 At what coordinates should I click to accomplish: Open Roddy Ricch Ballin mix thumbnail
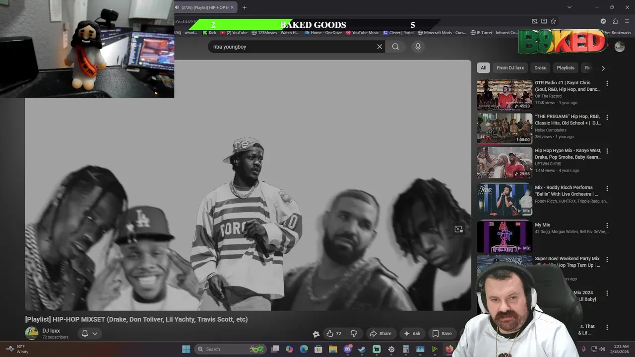(x=504, y=200)
